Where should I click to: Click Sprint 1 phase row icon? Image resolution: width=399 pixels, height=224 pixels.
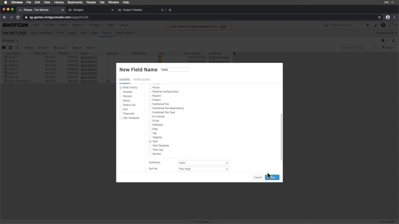pos(6,57)
